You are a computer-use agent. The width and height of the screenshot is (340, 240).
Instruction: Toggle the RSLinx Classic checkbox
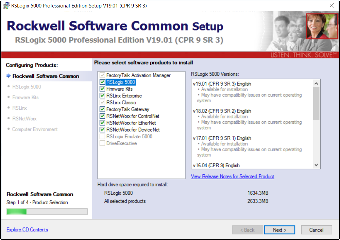tap(102, 102)
